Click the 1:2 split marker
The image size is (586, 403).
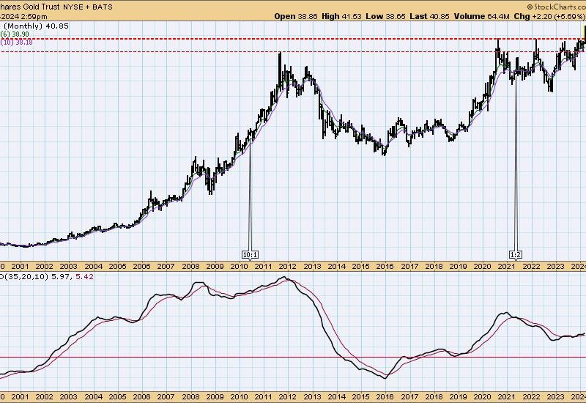click(x=516, y=255)
